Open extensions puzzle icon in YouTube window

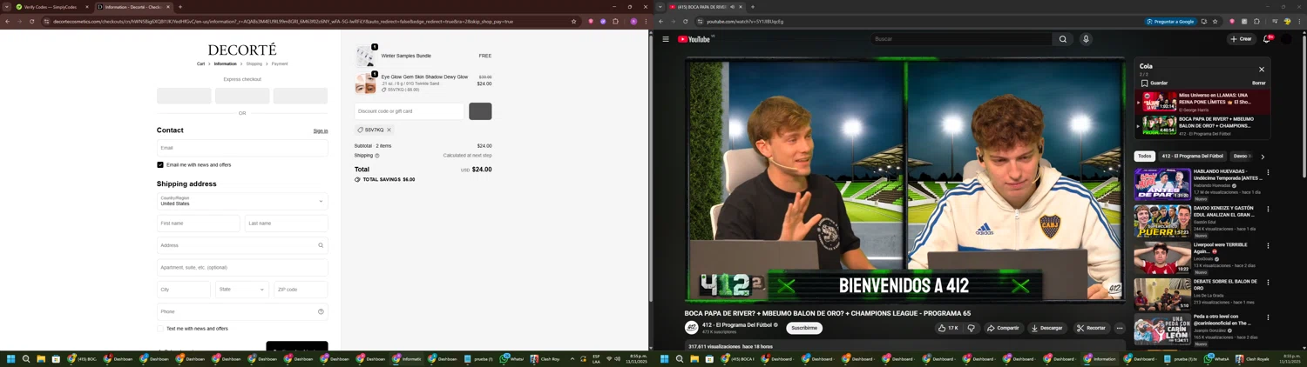[1256, 21]
